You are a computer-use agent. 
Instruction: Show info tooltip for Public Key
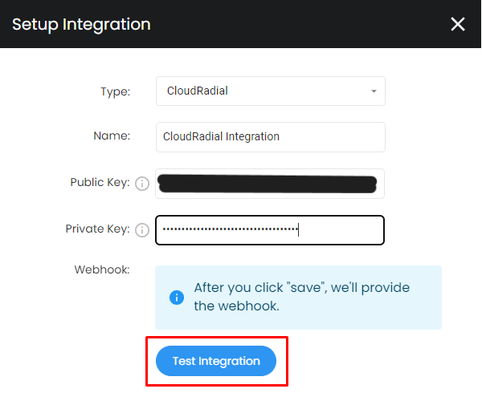(142, 184)
